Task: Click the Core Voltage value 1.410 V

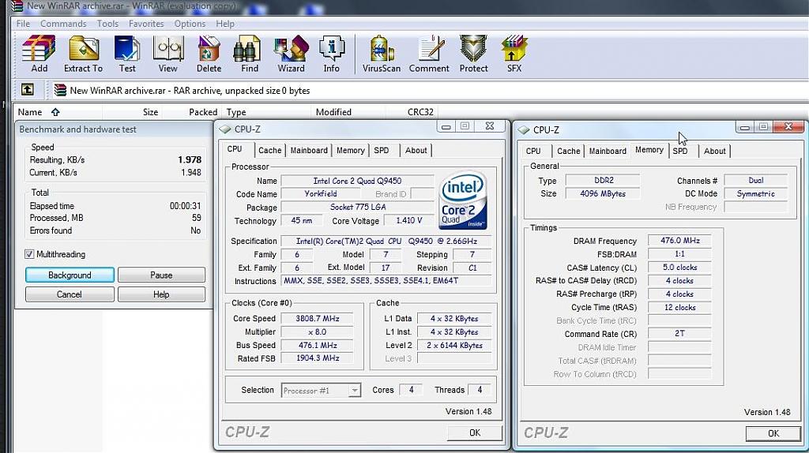Action: 408,220
